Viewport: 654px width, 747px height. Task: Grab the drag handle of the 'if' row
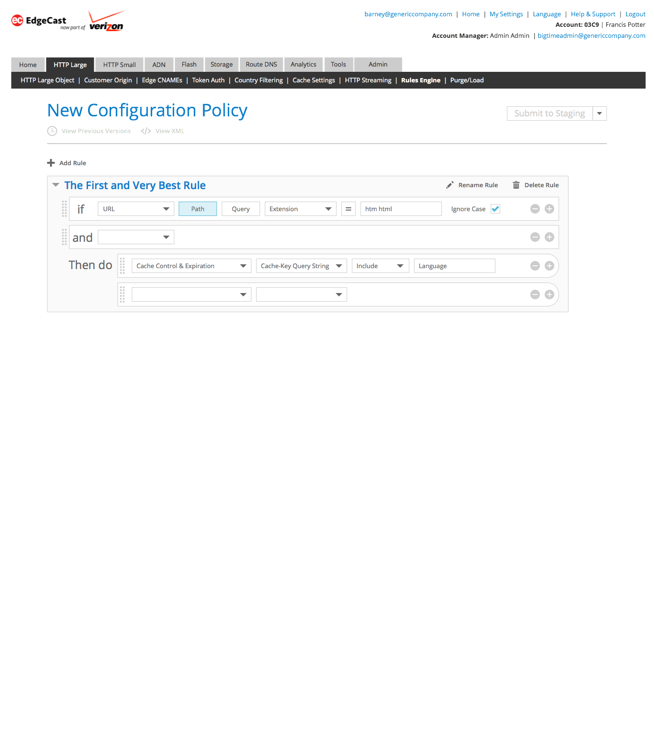click(x=65, y=209)
